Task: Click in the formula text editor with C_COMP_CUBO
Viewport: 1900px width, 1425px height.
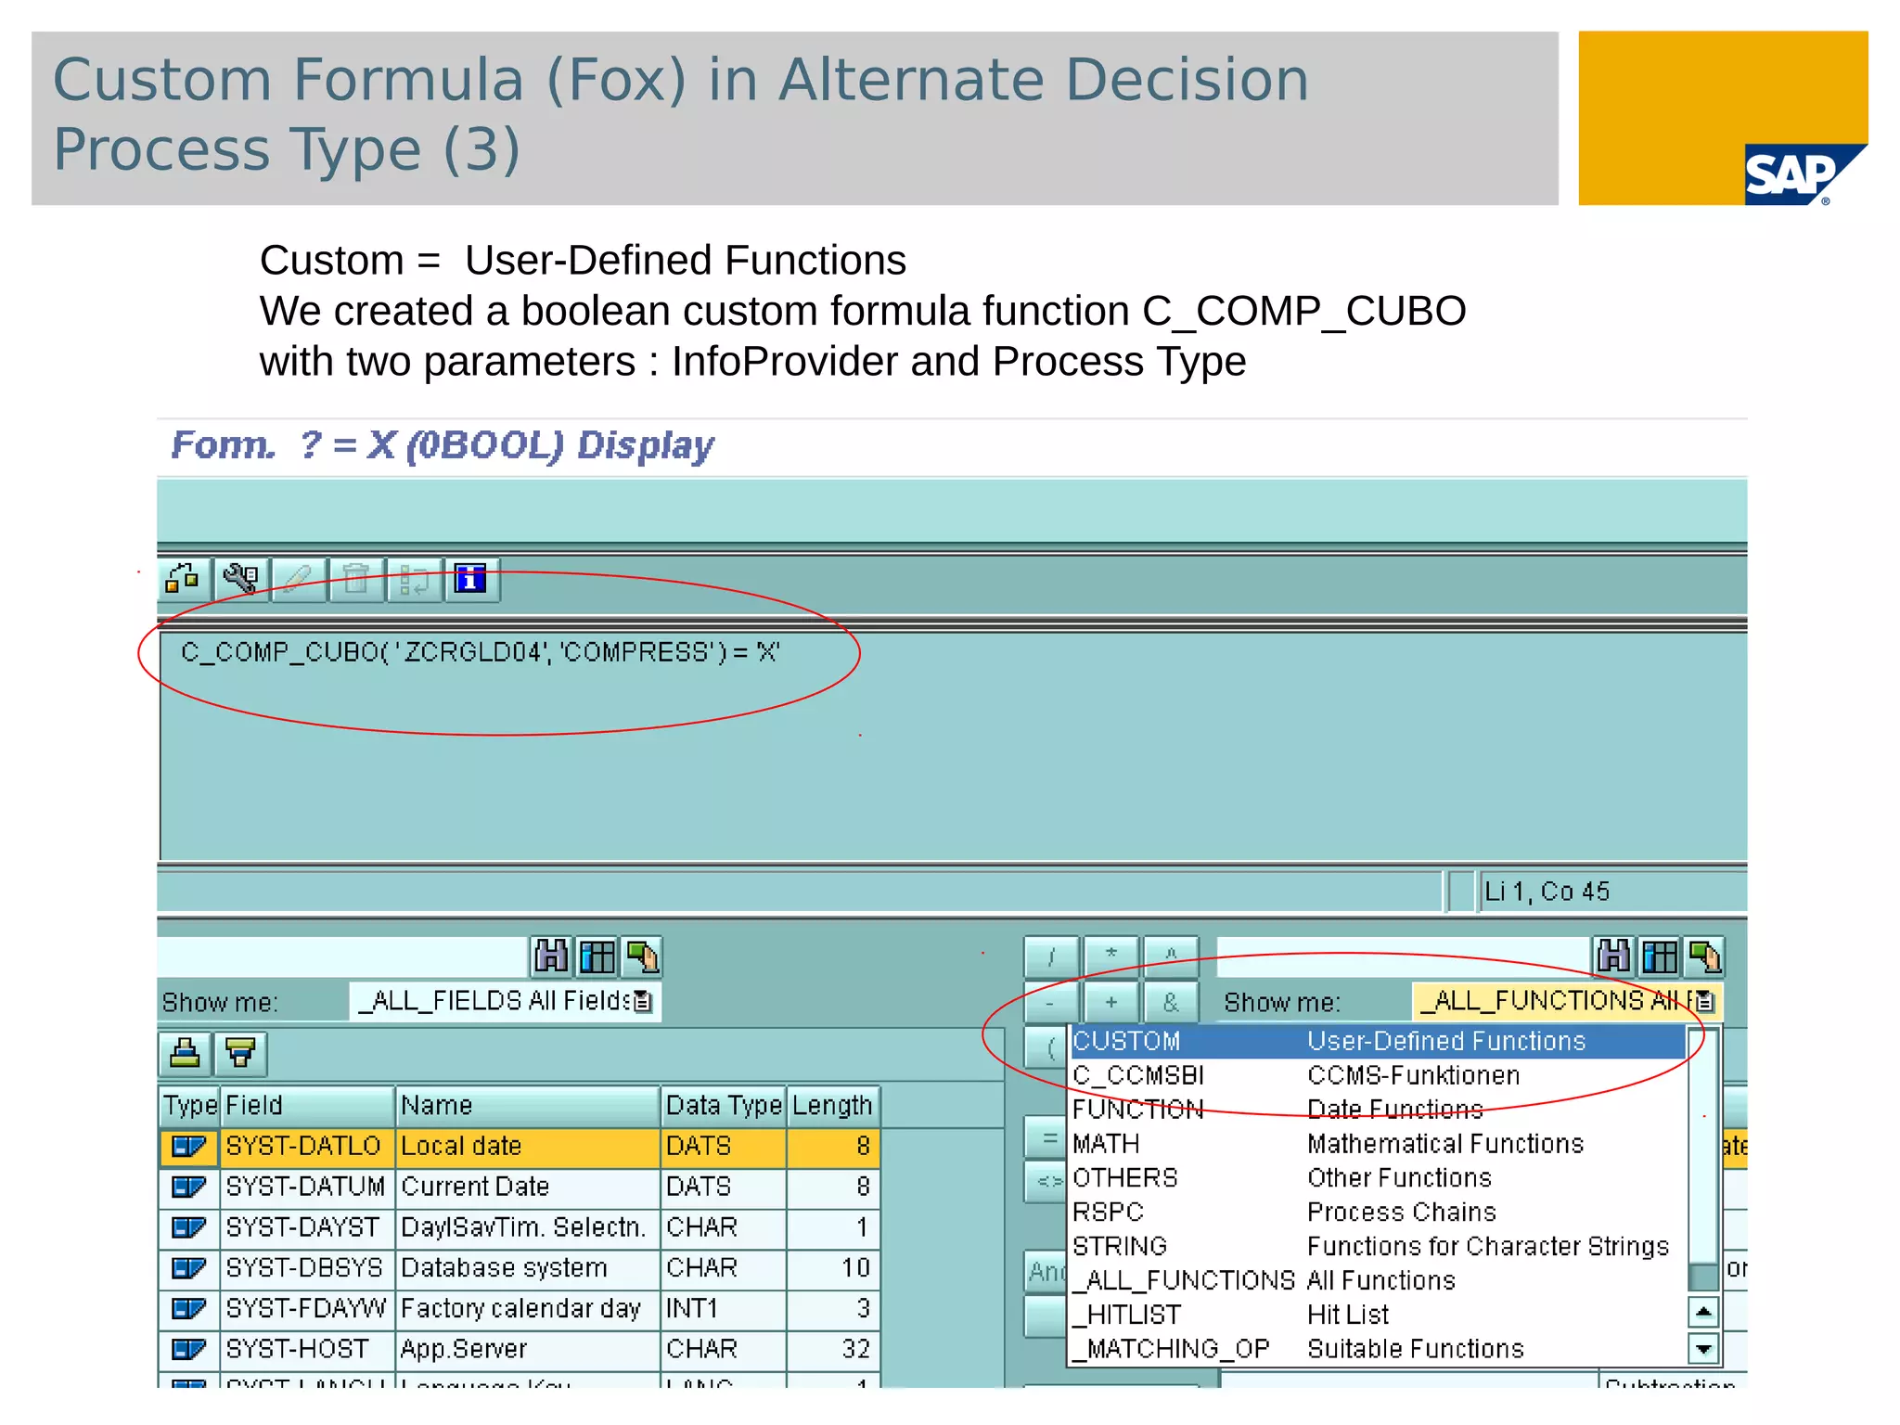Action: pyautogui.click(x=954, y=747)
